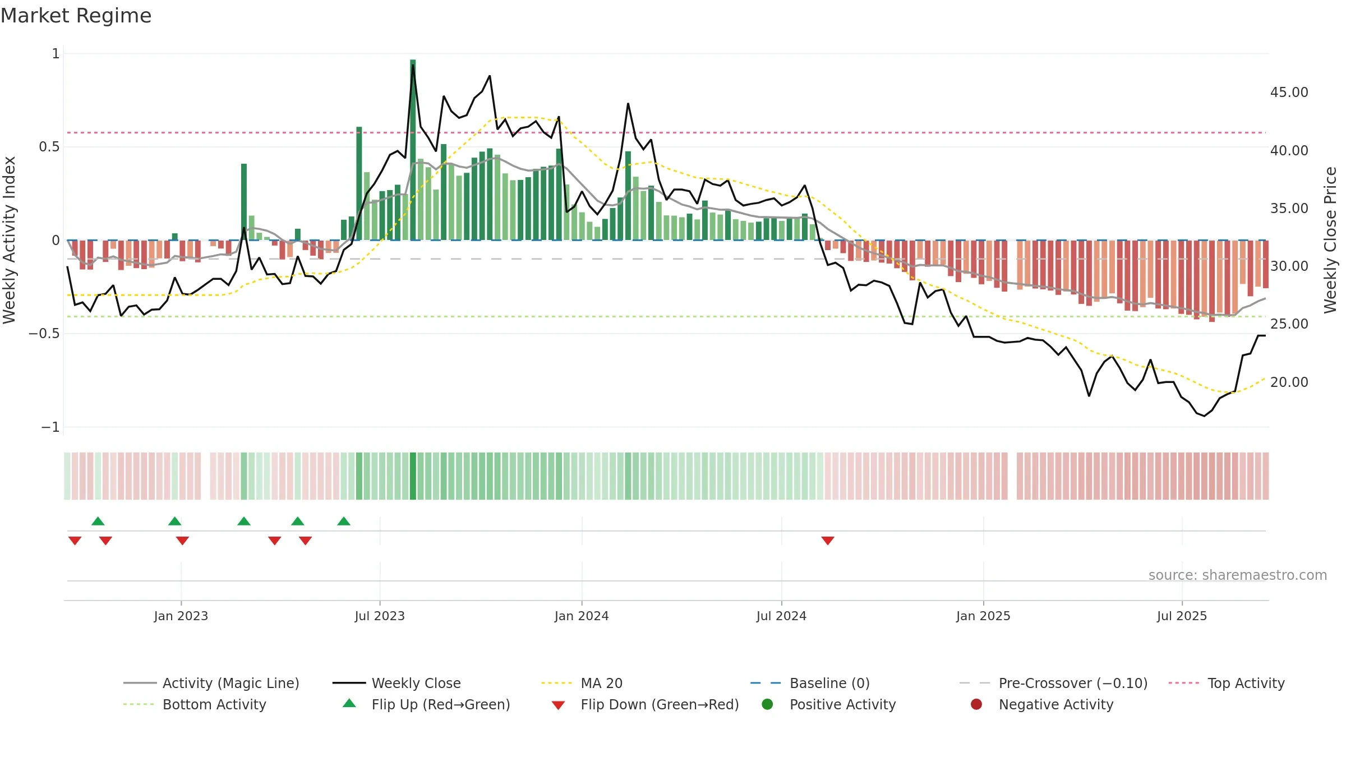Toggle the MA 20 legend entry
Image resolution: width=1346 pixels, height=757 pixels.
click(x=582, y=683)
